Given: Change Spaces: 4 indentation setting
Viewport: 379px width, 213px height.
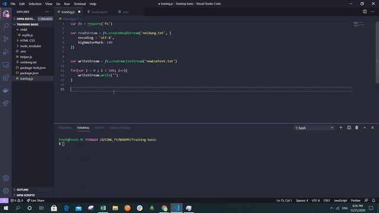Looking at the screenshot, I should tap(302, 201).
